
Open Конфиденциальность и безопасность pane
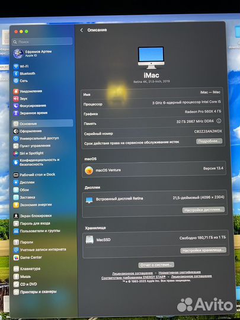pyautogui.click(x=36, y=162)
